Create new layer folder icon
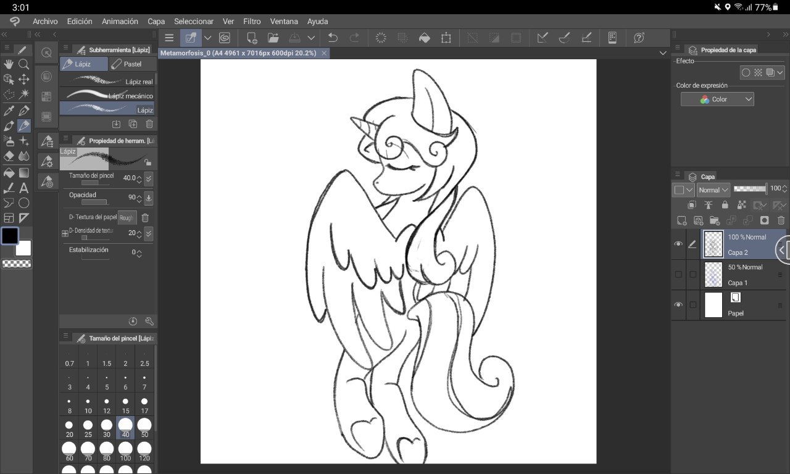The image size is (790, 474). [715, 220]
